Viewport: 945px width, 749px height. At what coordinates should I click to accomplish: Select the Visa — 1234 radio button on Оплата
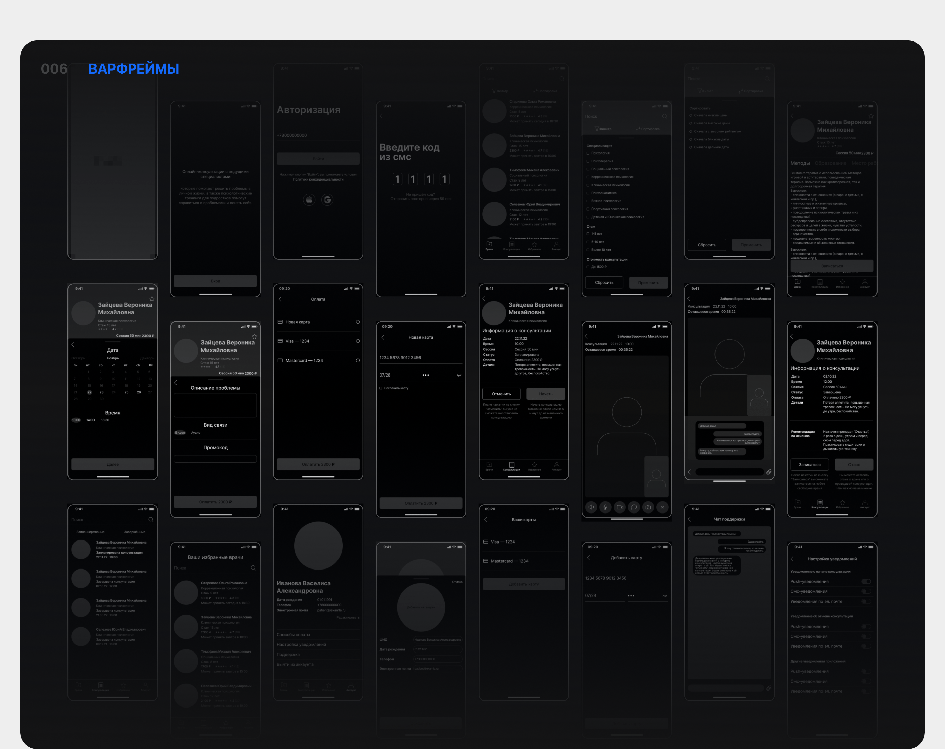coord(358,341)
